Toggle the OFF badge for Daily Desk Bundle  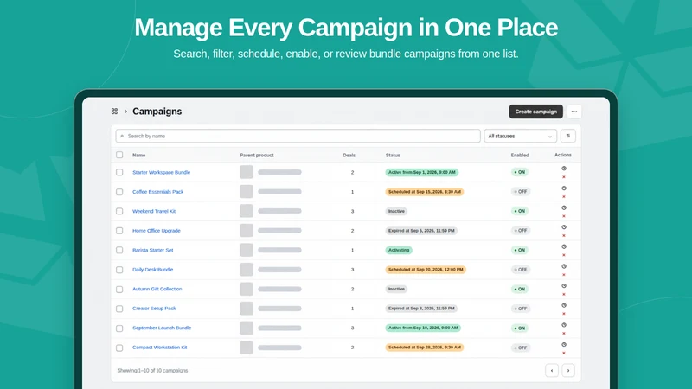pos(521,270)
